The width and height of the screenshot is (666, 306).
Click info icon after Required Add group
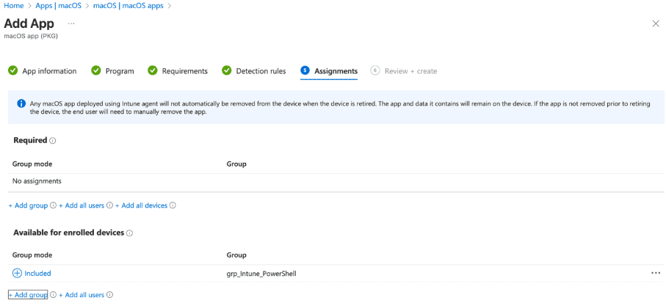(x=53, y=205)
